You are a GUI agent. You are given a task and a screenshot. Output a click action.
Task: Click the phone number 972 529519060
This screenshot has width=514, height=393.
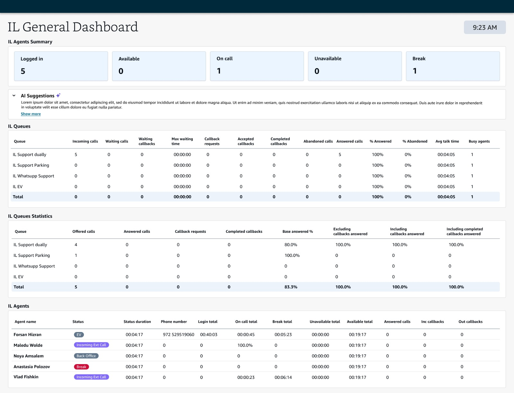(179, 334)
